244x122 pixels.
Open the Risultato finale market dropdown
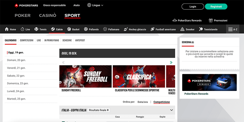point(99,110)
